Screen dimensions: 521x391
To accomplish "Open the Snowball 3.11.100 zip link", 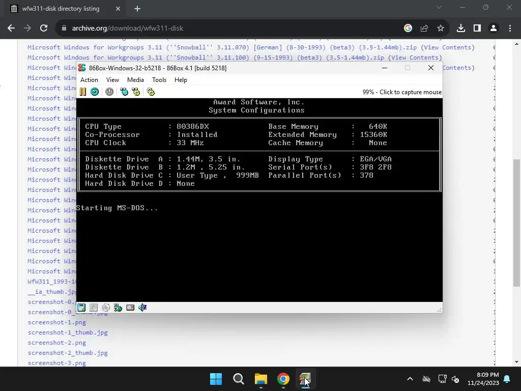I will [x=206, y=58].
